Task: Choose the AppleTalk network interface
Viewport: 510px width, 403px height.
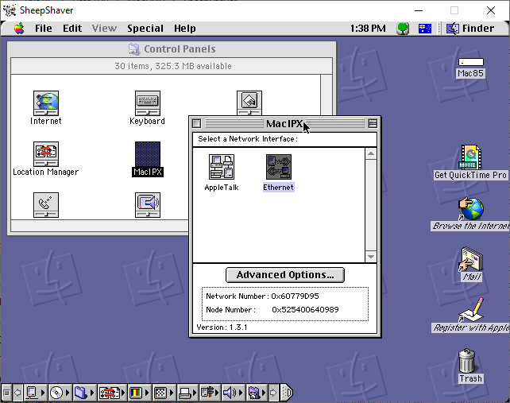Action: coord(222,167)
